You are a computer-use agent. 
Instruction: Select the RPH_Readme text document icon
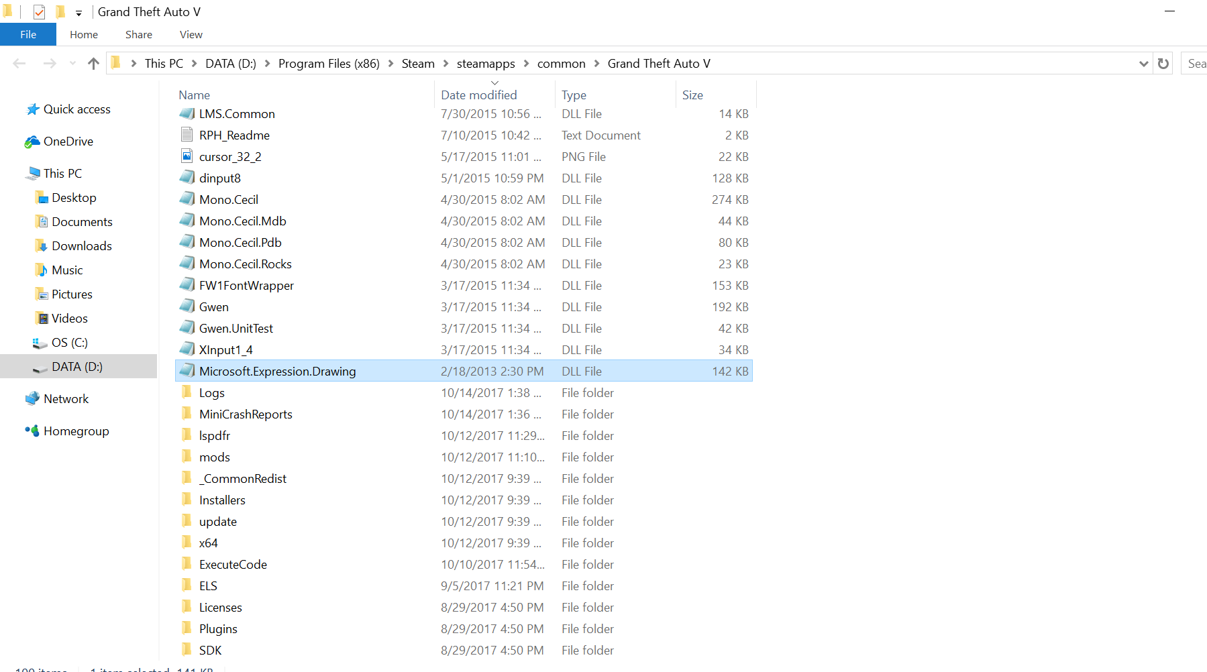pos(187,135)
